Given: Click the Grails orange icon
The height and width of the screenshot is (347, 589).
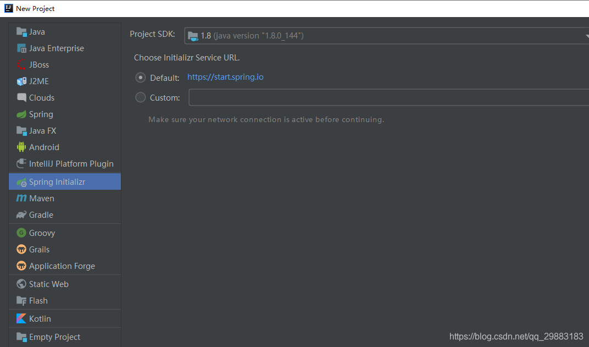Looking at the screenshot, I should coord(21,249).
